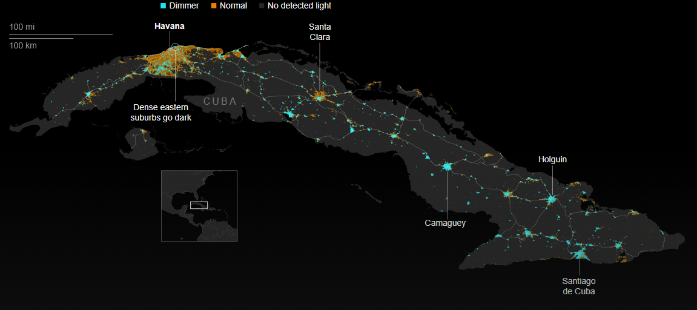697x310 pixels.
Task: Select the Santa Clara label
Action: (320, 32)
